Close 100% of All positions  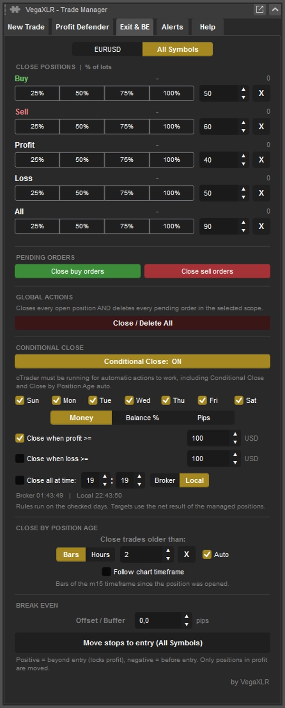171,226
